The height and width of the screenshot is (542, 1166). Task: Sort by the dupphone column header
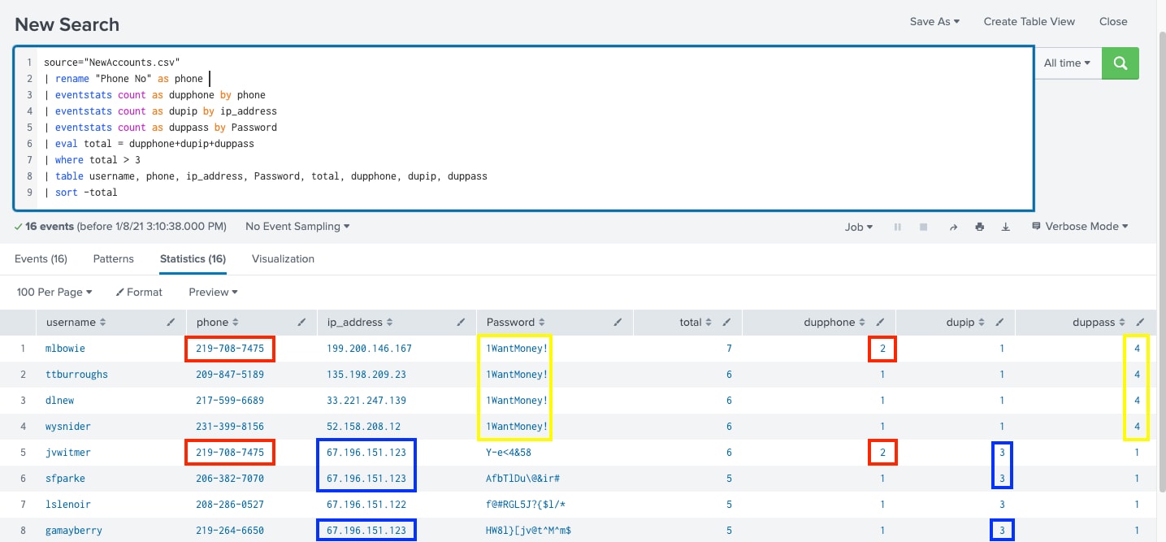pyautogui.click(x=836, y=323)
